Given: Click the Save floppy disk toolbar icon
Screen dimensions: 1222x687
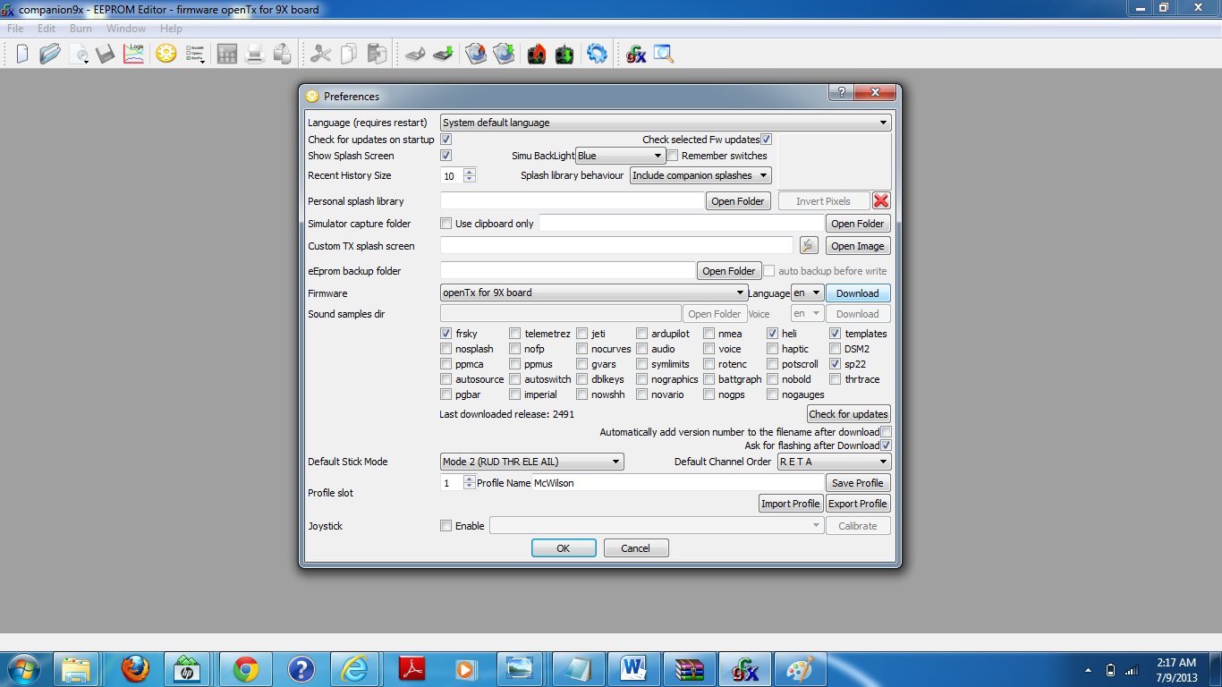Looking at the screenshot, I should click(106, 54).
